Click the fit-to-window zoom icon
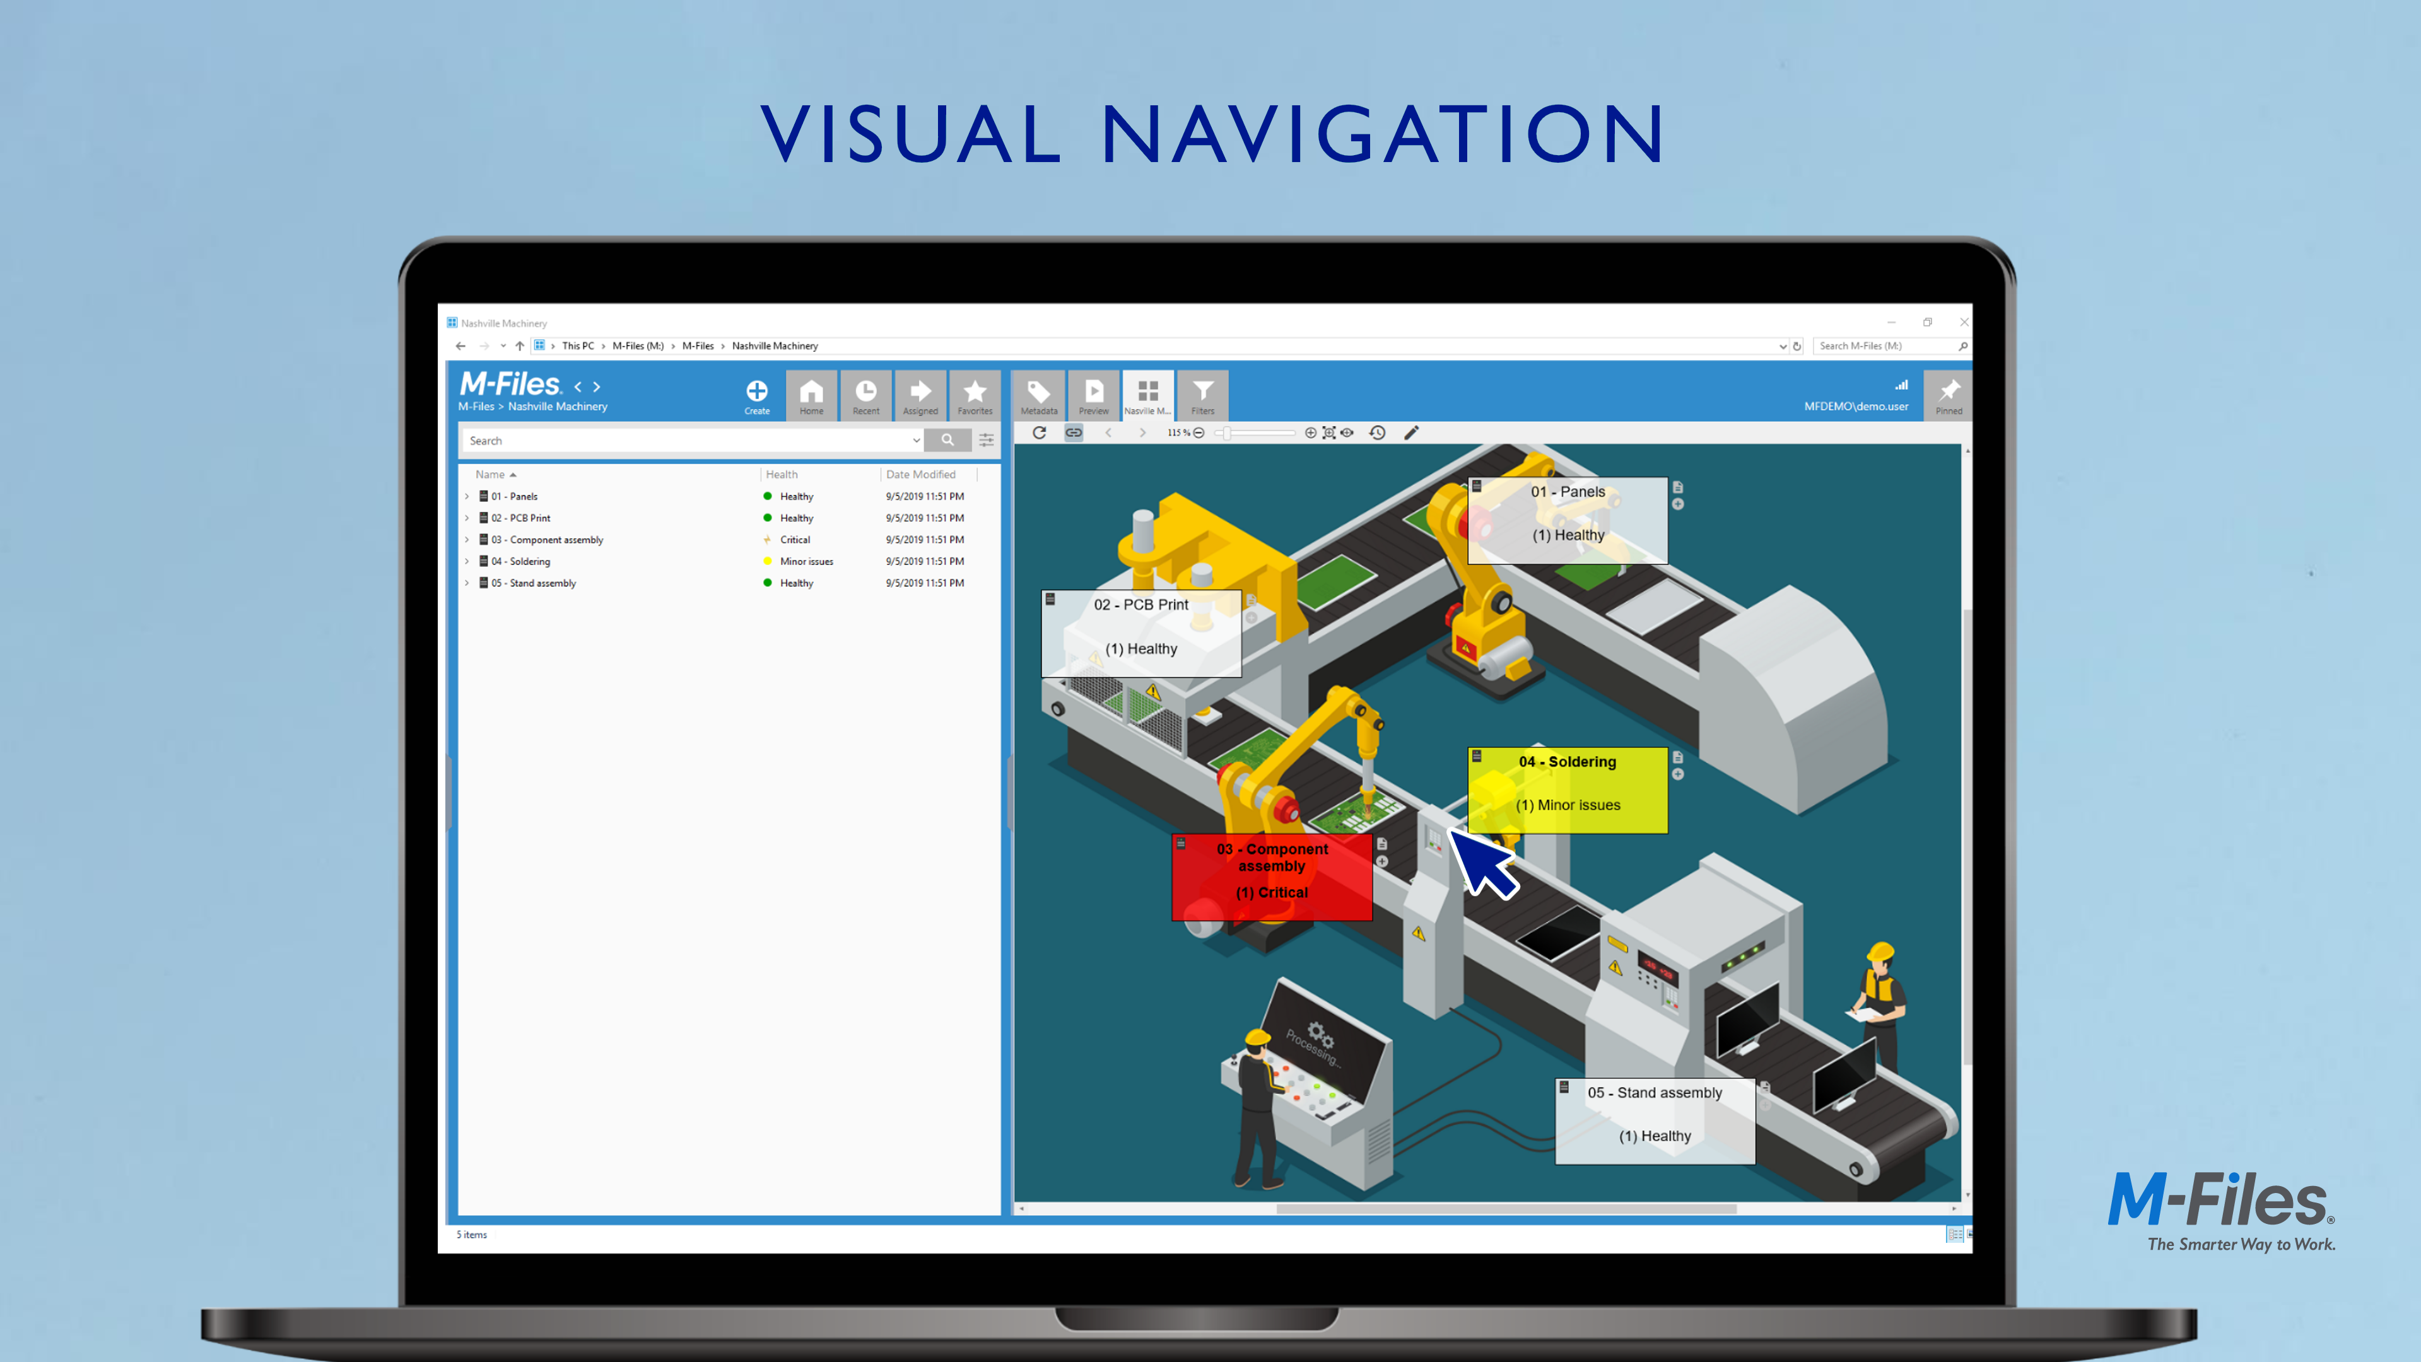This screenshot has width=2421, height=1362. 1329,433
